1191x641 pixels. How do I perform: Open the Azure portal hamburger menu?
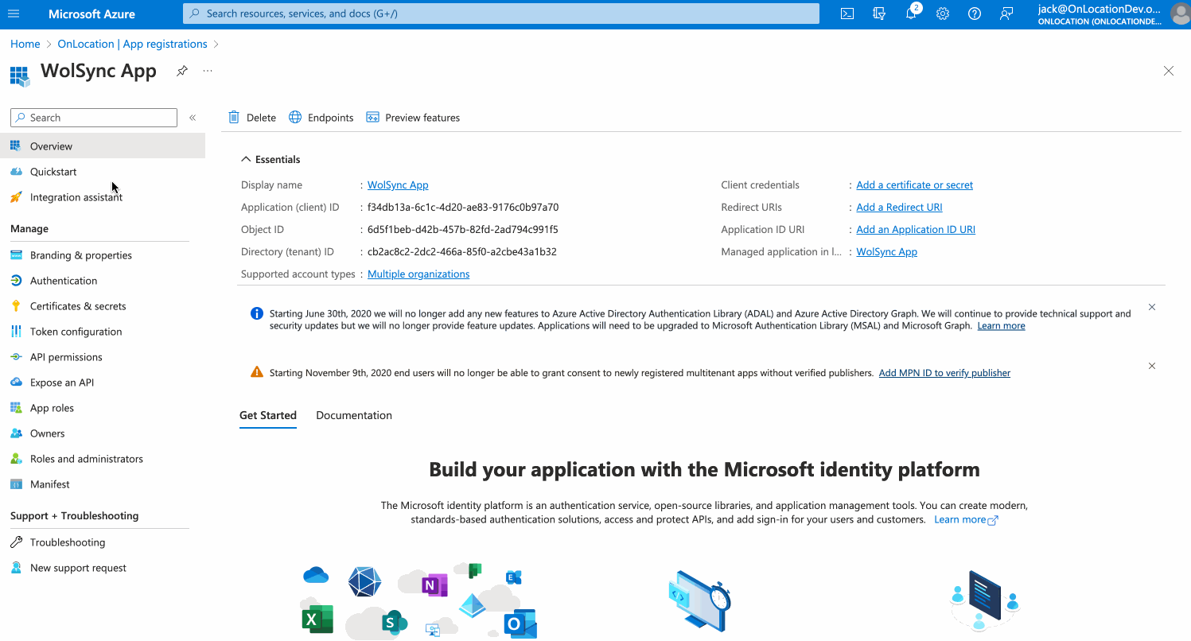click(14, 14)
